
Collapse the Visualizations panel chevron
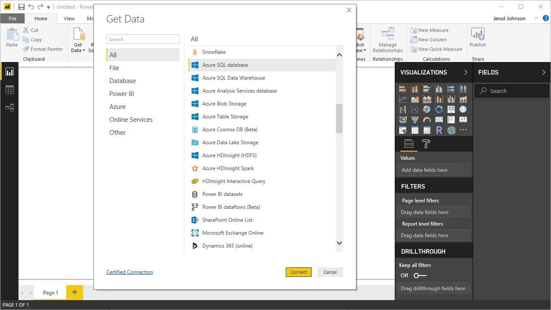coord(465,72)
